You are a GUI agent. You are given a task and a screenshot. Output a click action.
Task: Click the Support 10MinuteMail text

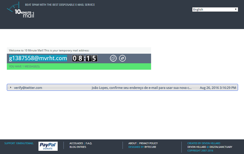coord(19,143)
